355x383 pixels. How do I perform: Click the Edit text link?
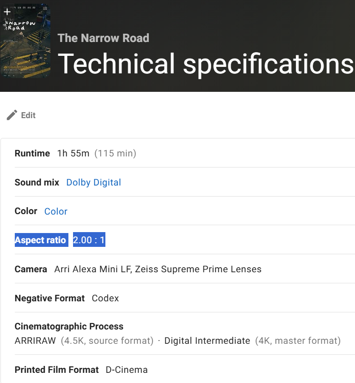[x=28, y=115]
